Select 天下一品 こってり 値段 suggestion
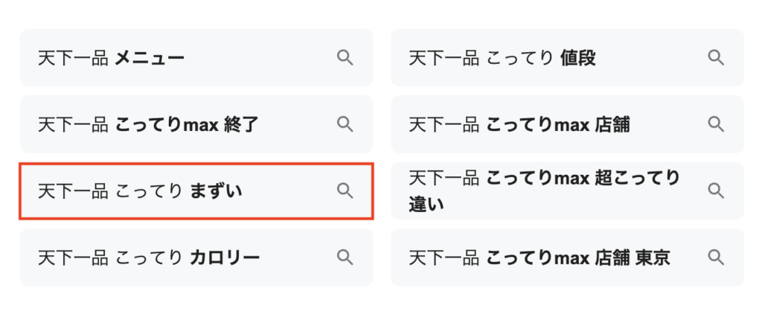 [x=568, y=58]
